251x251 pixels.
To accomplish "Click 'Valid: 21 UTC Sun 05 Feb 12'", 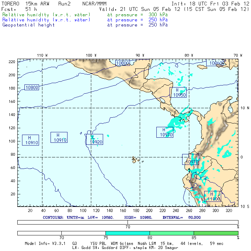I will (140, 9).
